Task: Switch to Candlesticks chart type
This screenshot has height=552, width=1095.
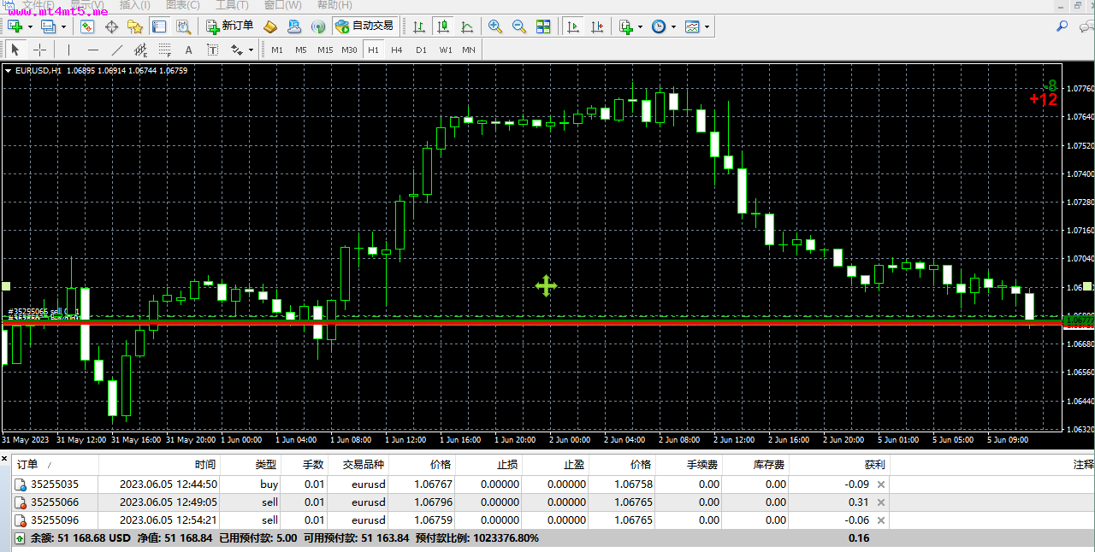Action: [443, 26]
